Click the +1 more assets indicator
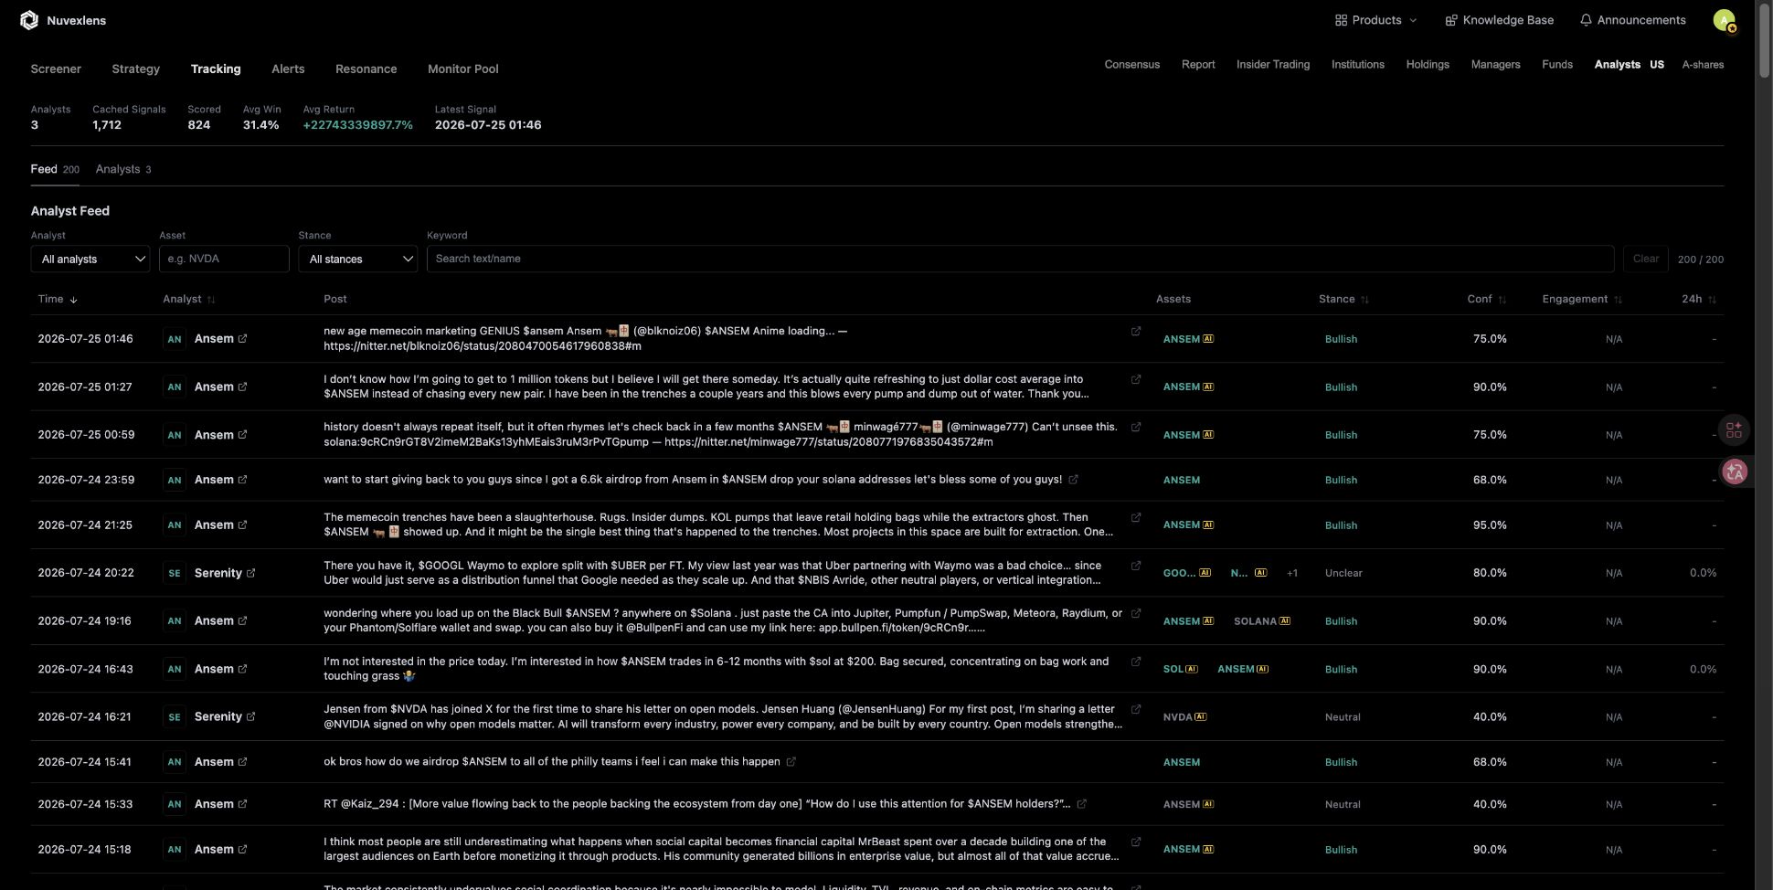This screenshot has height=890, width=1773. coord(1291,574)
